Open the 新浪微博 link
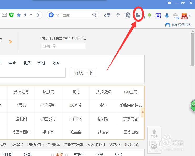The width and height of the screenshot is (195, 156). point(21,92)
